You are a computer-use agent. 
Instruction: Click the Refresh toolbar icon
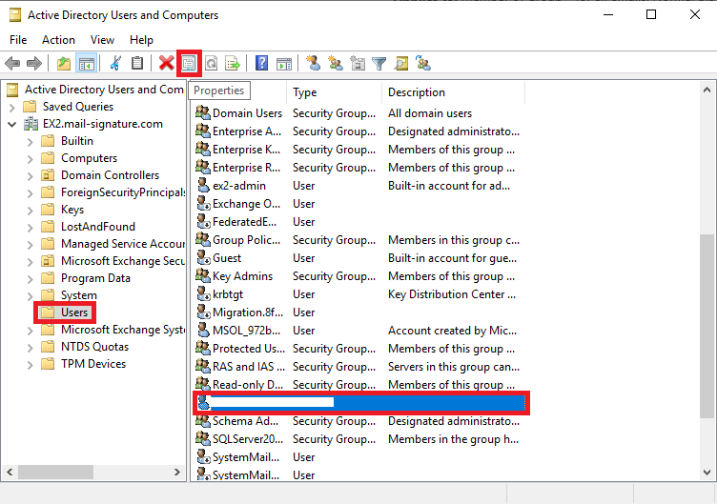pos(211,64)
